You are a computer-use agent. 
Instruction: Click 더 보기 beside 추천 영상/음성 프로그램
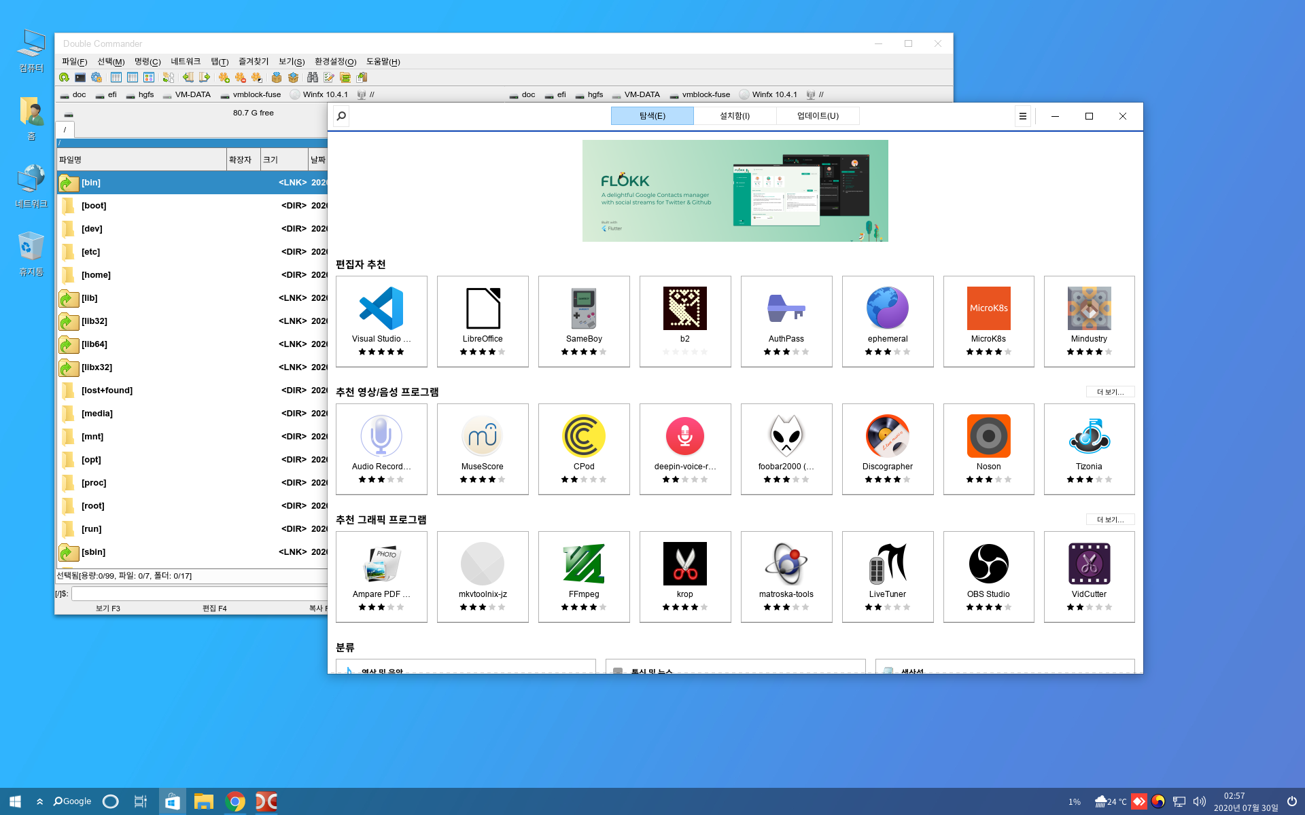[x=1111, y=392]
